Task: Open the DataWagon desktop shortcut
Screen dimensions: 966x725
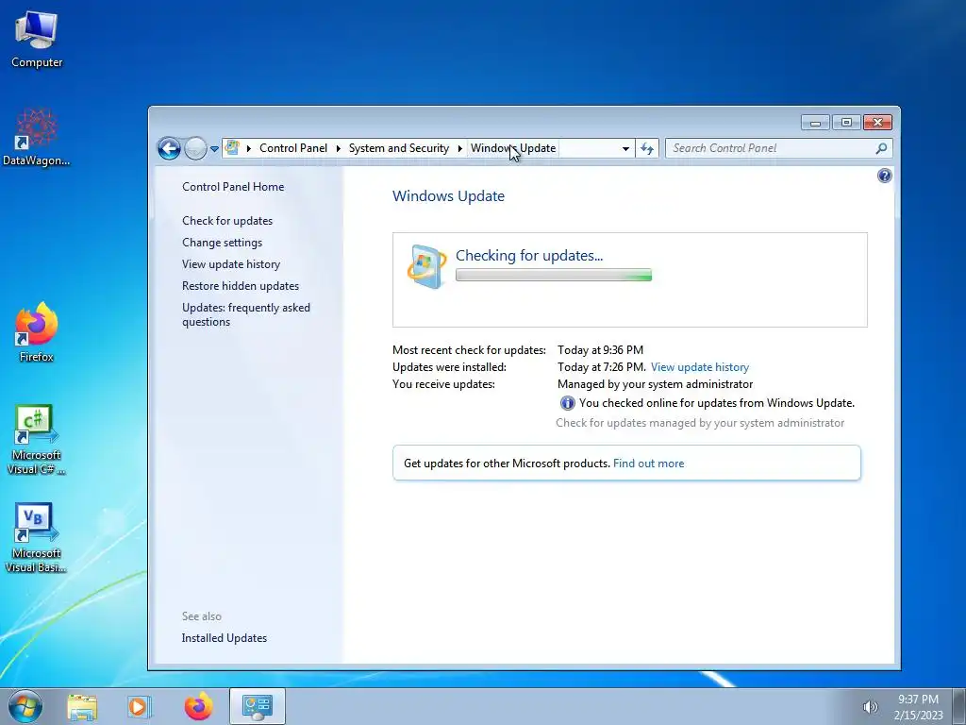Action: (37, 138)
